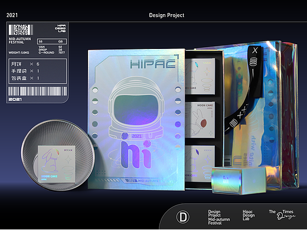This screenshot has width=307, height=230.
Task: Click the '手提袋 × 1' row
Action: [25, 71]
